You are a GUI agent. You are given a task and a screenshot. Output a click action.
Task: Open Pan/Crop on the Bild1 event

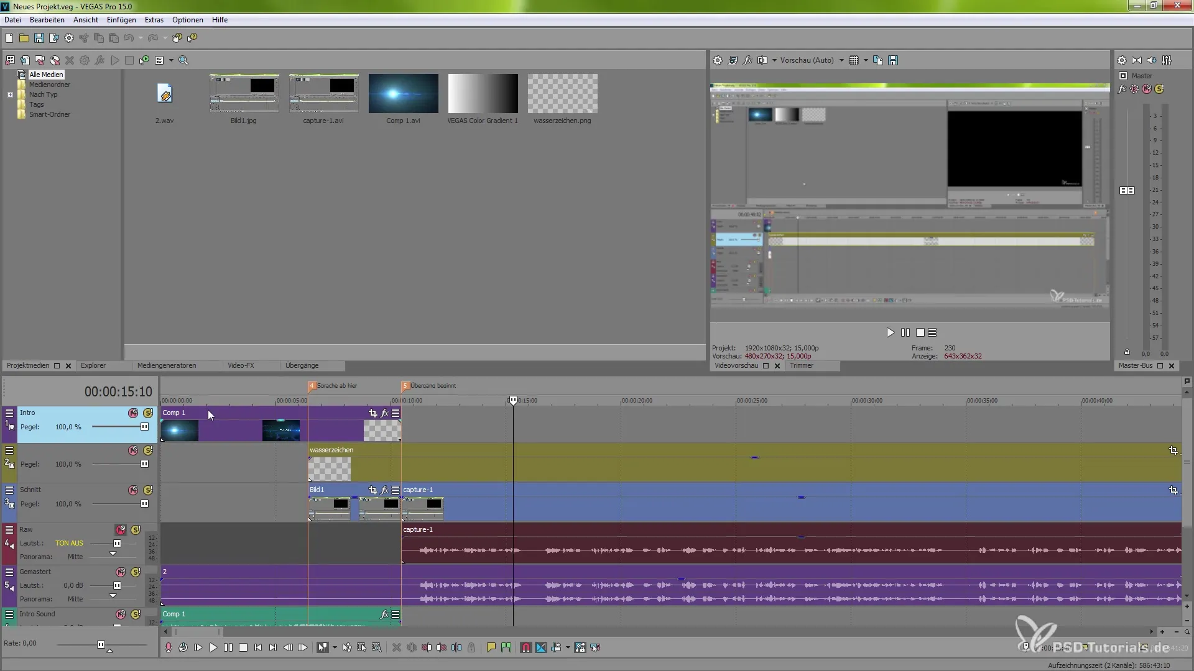click(373, 490)
